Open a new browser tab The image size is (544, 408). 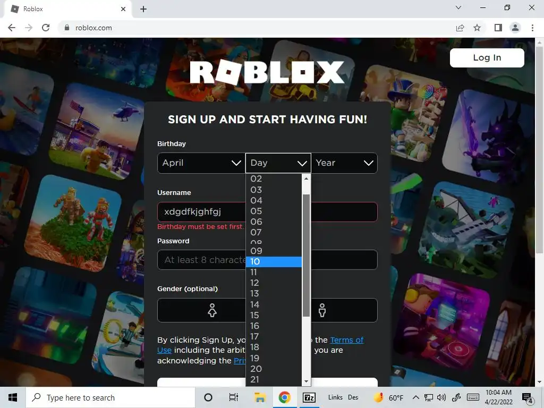coord(143,9)
